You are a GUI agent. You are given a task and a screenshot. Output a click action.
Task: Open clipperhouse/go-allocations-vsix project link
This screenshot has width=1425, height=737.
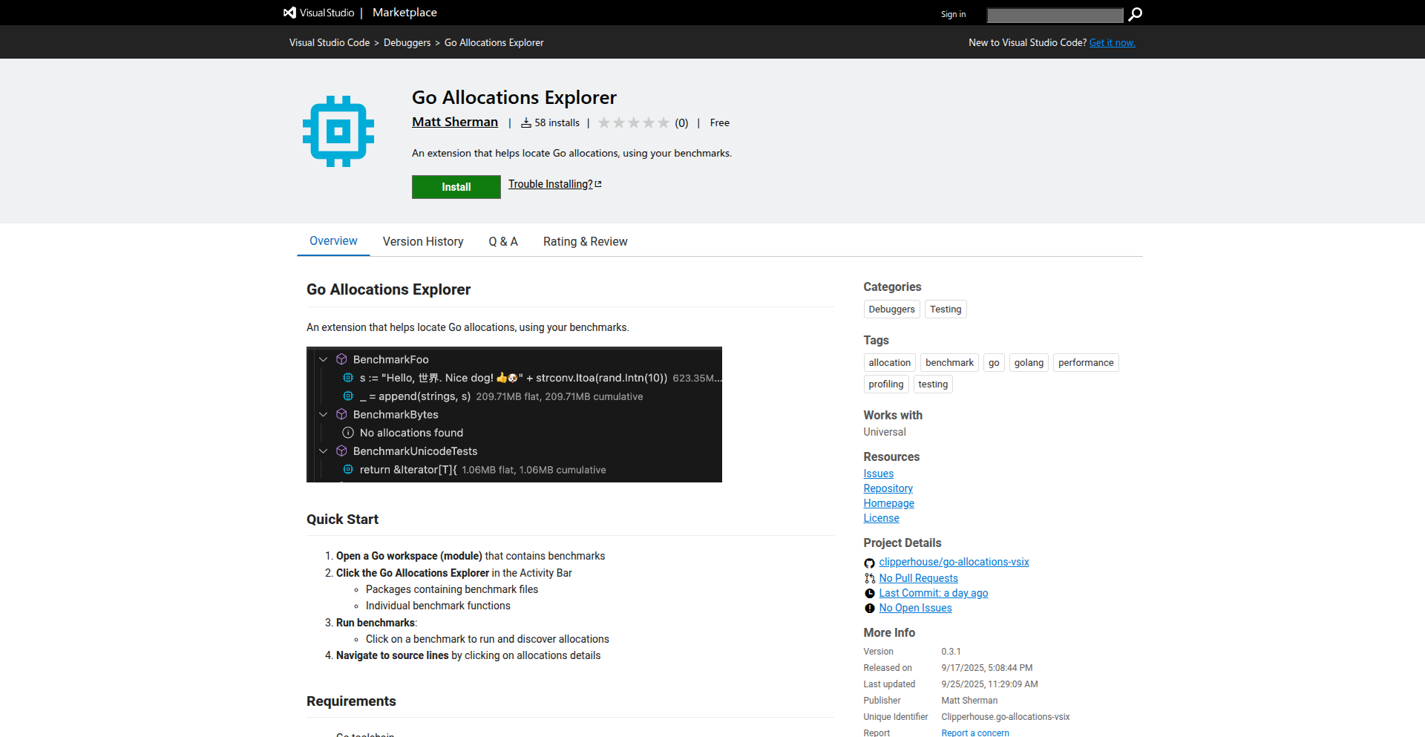point(954,562)
